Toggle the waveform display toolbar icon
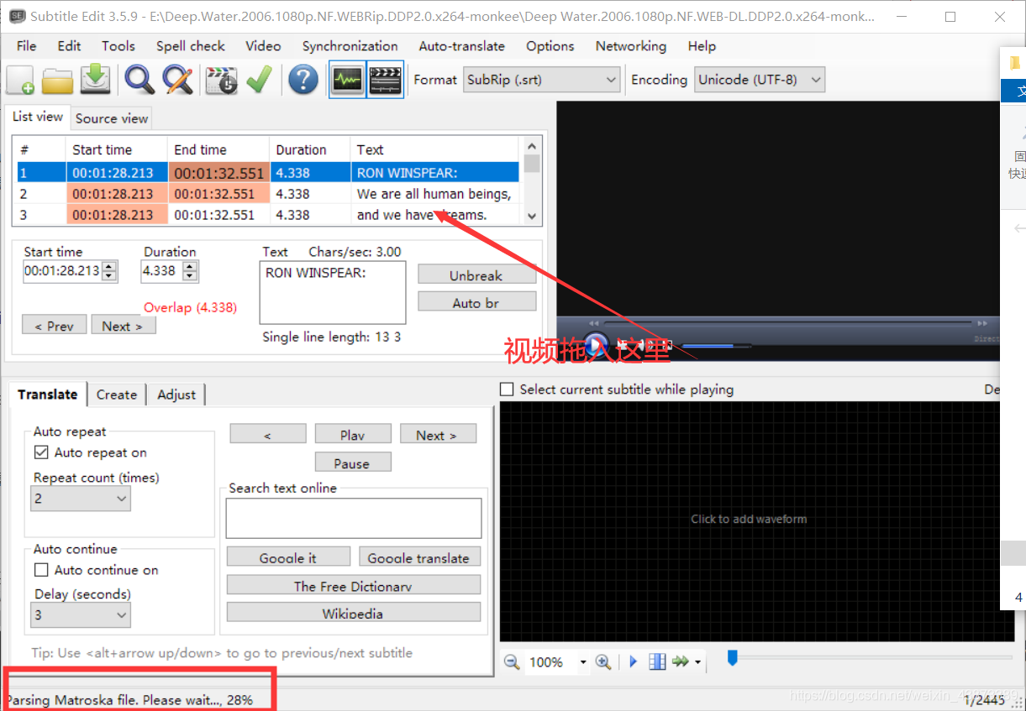Image resolution: width=1026 pixels, height=711 pixels. [x=347, y=80]
